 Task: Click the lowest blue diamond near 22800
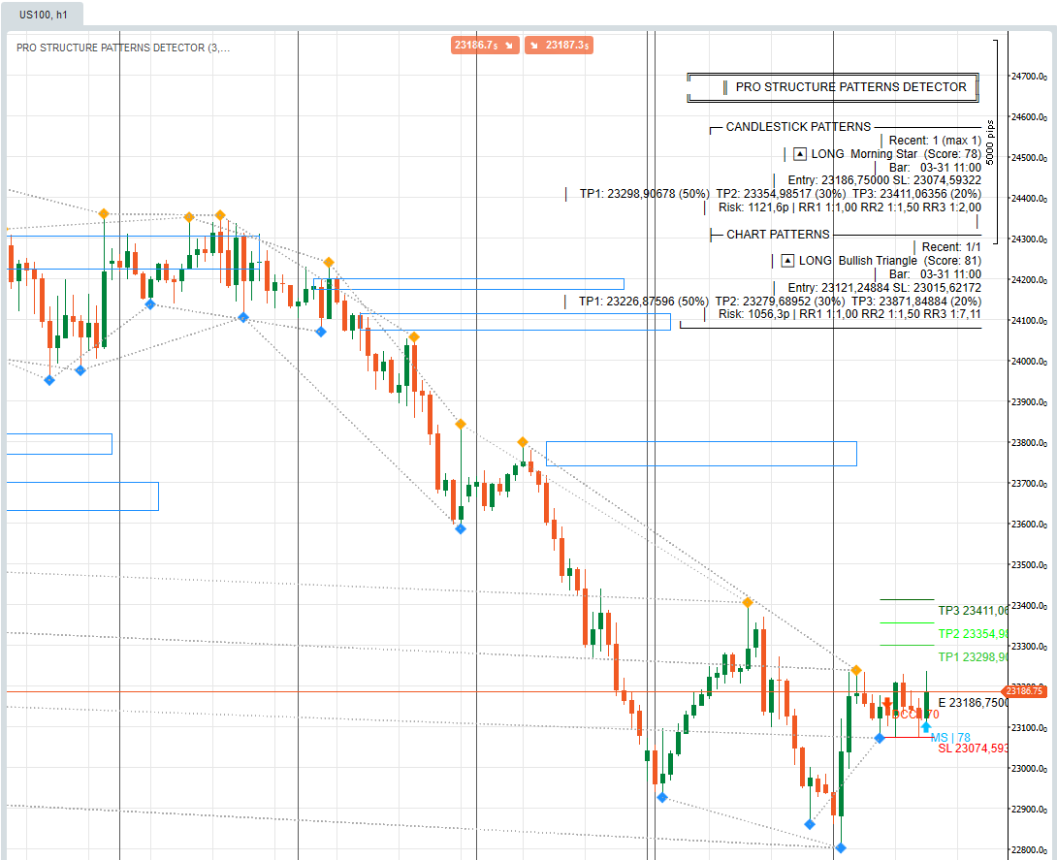coord(841,847)
